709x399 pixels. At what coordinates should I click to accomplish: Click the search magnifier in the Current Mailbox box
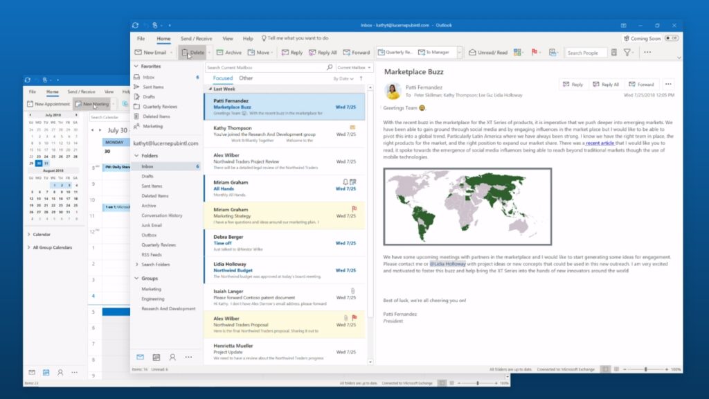click(330, 67)
